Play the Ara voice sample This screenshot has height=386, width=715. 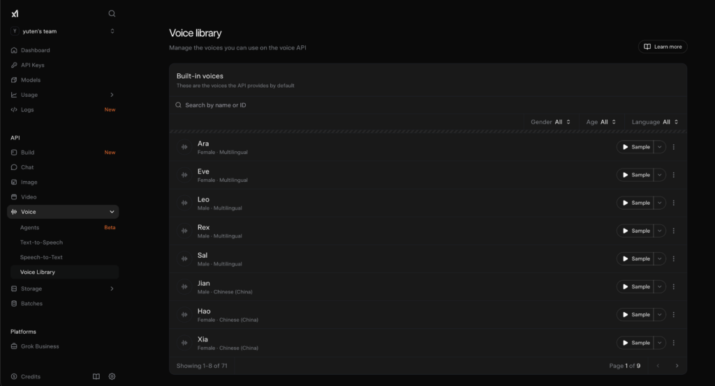click(635, 147)
